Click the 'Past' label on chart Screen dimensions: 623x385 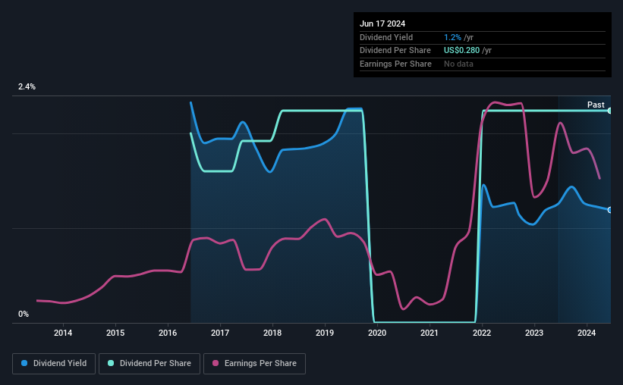tap(596, 105)
